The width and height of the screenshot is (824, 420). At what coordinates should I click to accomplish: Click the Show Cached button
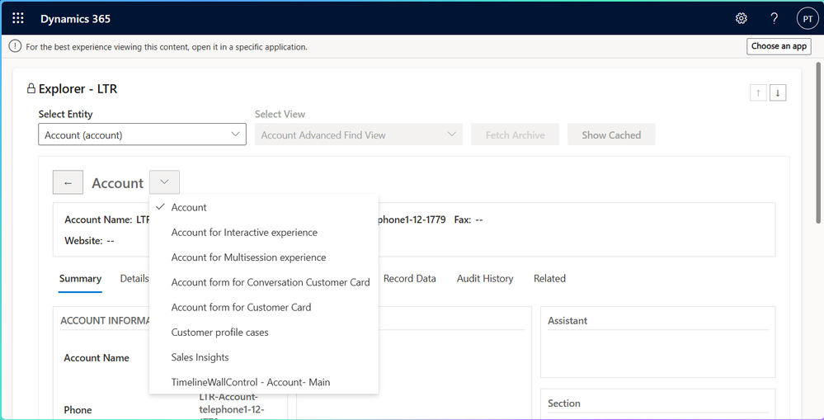pyautogui.click(x=611, y=134)
